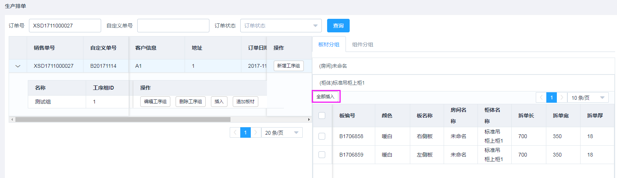Click the 生产排单 page title
Image resolution: width=617 pixels, height=178 pixels.
15,6
